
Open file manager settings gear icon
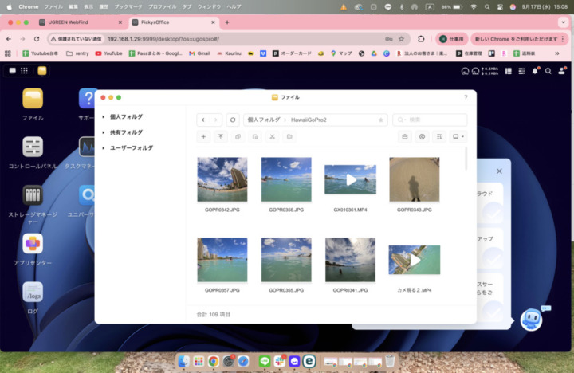(x=422, y=136)
